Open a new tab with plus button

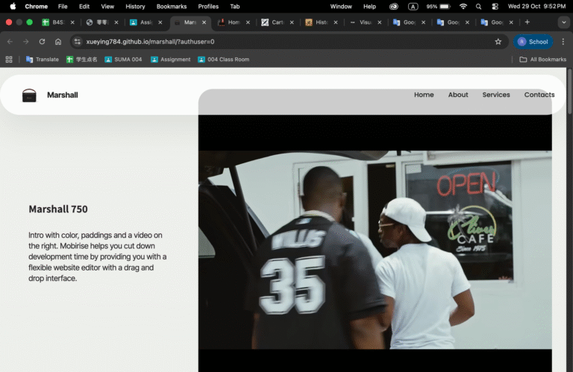pos(527,22)
